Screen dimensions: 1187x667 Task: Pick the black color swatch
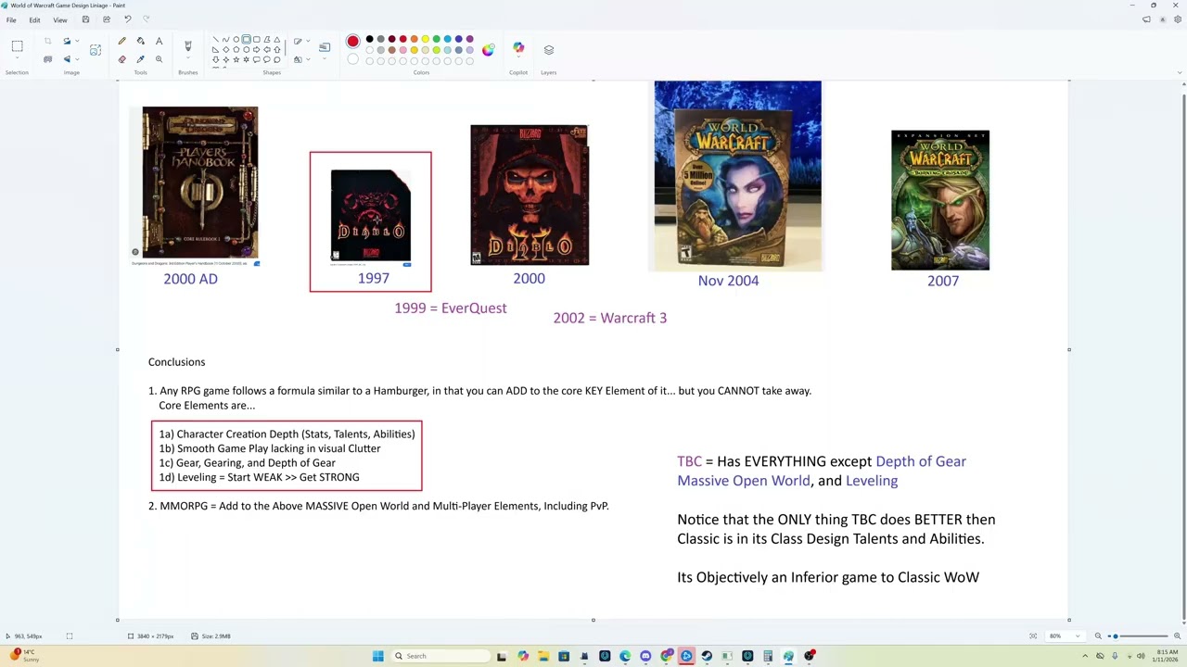pos(369,39)
